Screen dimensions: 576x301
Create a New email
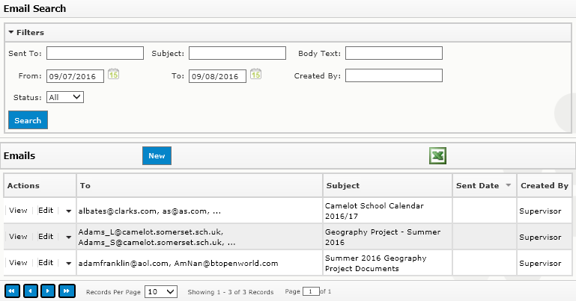(x=157, y=155)
